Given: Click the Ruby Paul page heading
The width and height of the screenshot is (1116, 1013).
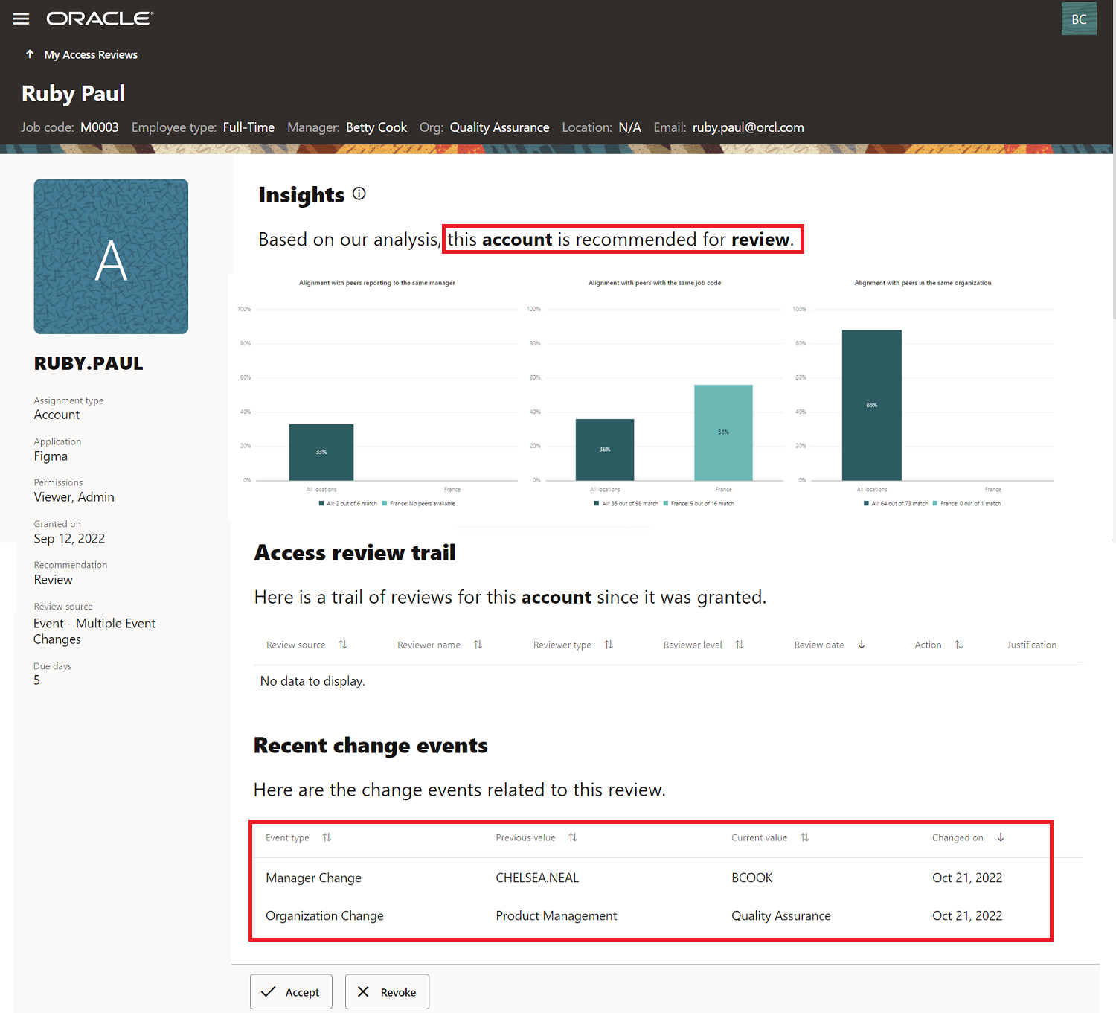Looking at the screenshot, I should (74, 94).
